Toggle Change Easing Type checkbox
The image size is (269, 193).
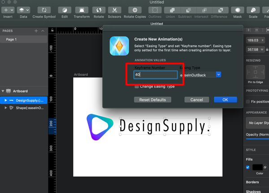(137, 86)
